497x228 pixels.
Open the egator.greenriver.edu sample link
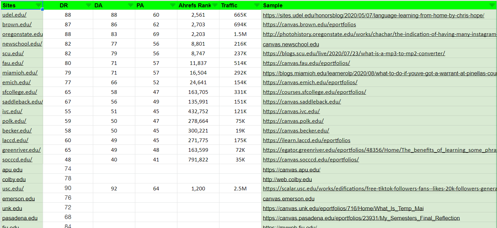point(380,150)
